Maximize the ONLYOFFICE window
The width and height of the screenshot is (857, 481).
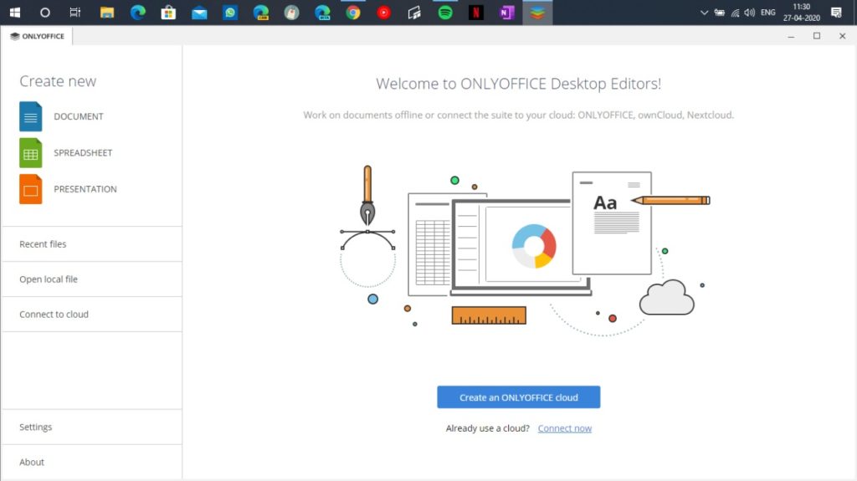click(x=817, y=36)
